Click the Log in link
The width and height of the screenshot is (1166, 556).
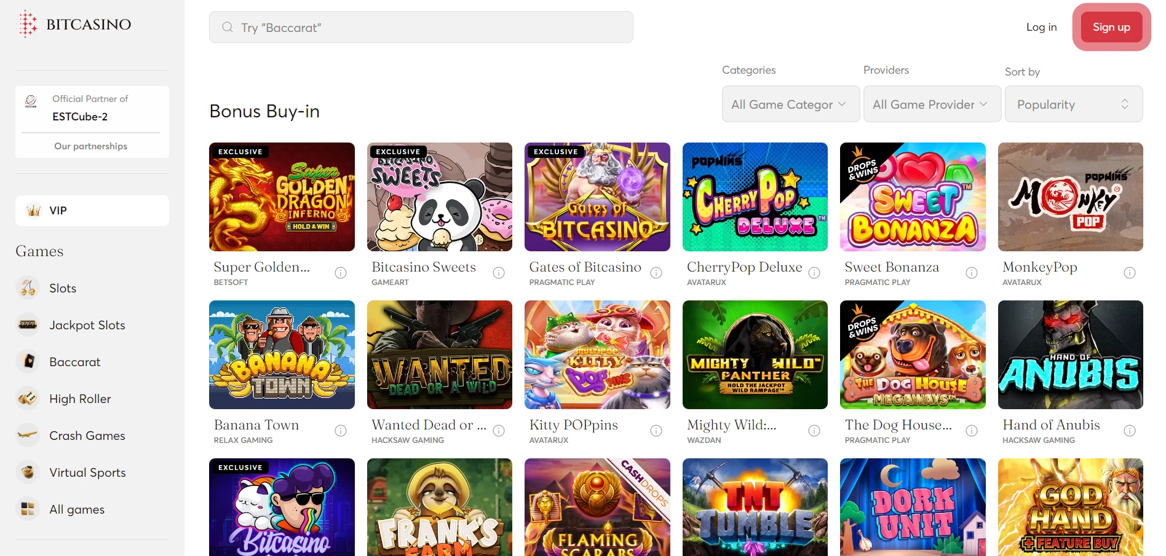pos(1041,27)
